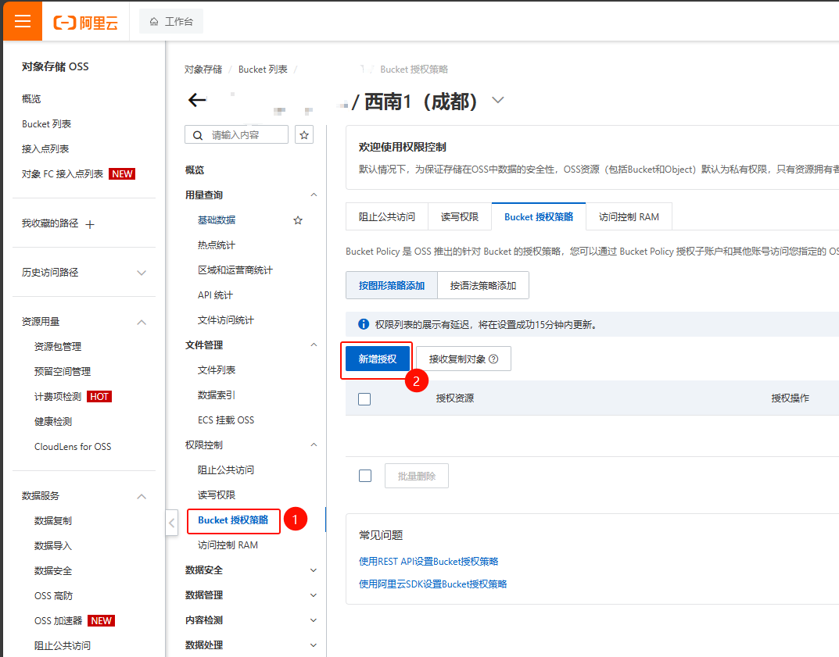The width and height of the screenshot is (839, 657).
Task: Collapse sidebar with the left chevron handle
Action: coord(171,523)
